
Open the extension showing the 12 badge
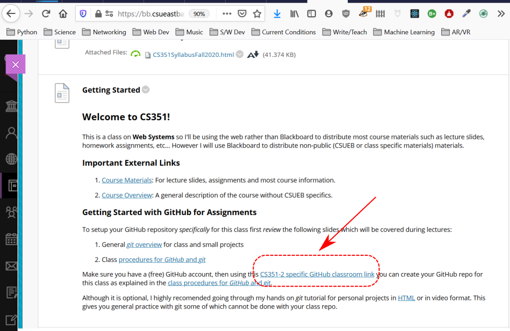(363, 13)
